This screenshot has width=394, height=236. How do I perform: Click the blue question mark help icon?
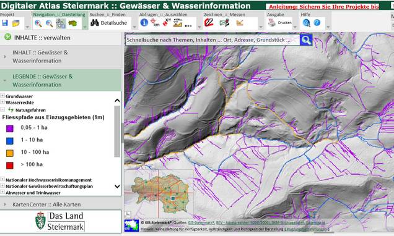[x=317, y=23]
